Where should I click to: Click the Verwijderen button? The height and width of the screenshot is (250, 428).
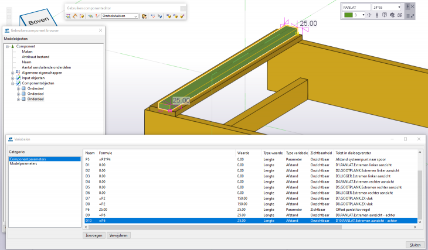click(x=118, y=235)
